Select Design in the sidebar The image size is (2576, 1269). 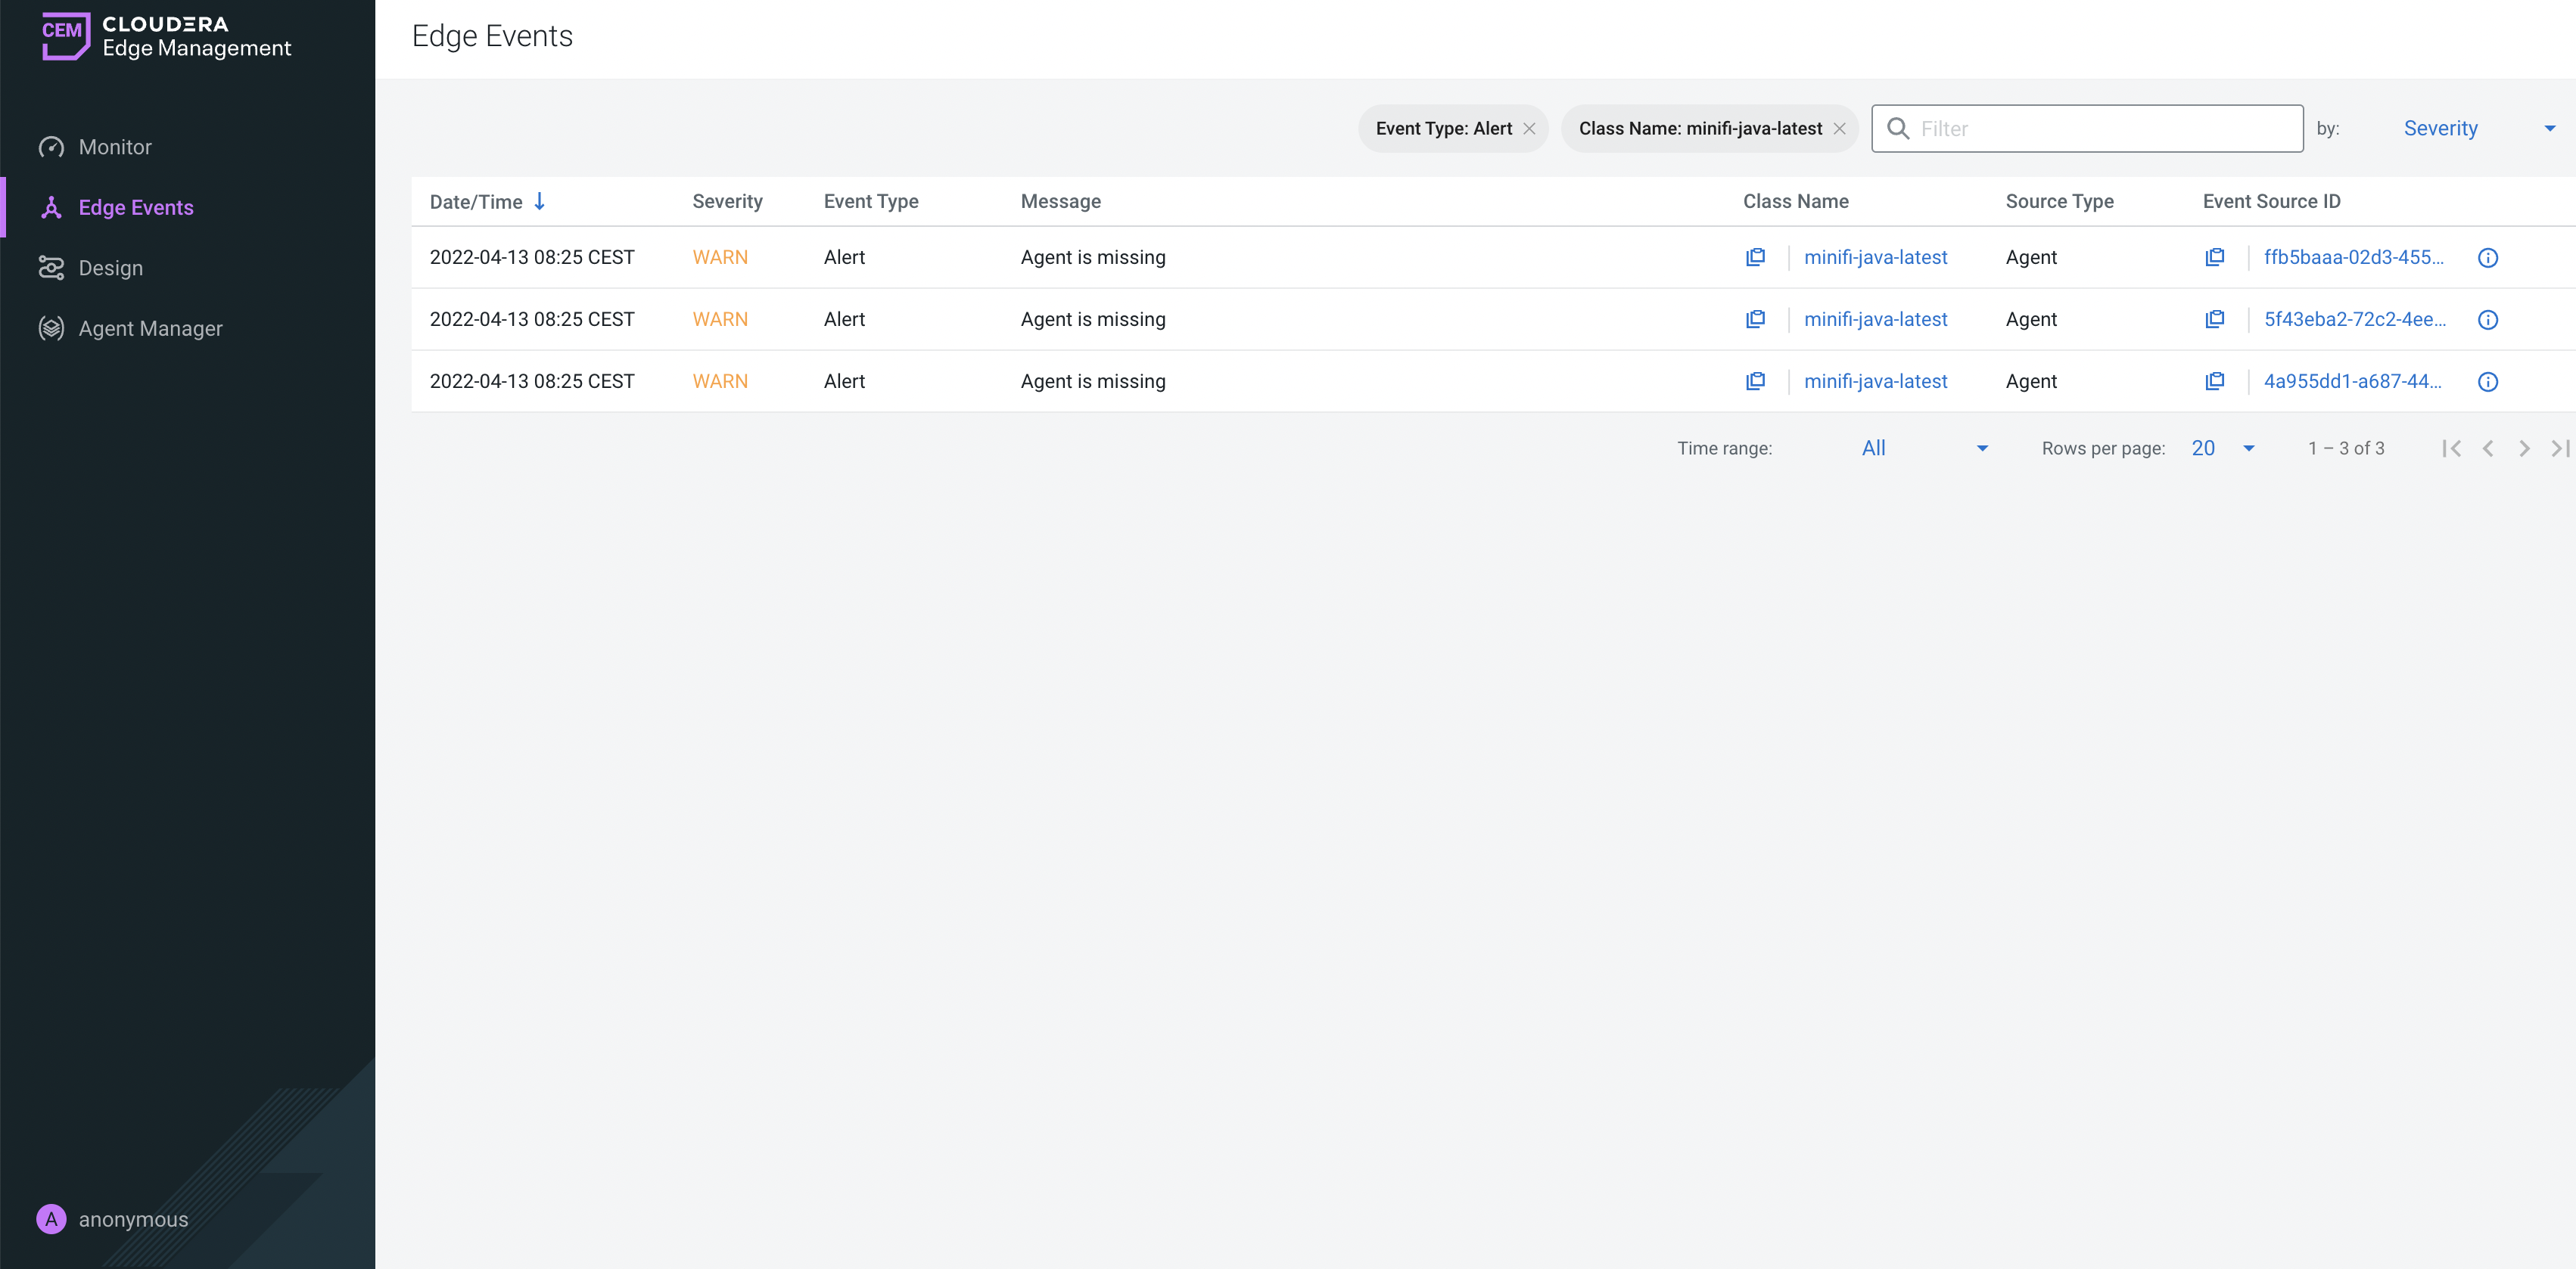coord(112,268)
